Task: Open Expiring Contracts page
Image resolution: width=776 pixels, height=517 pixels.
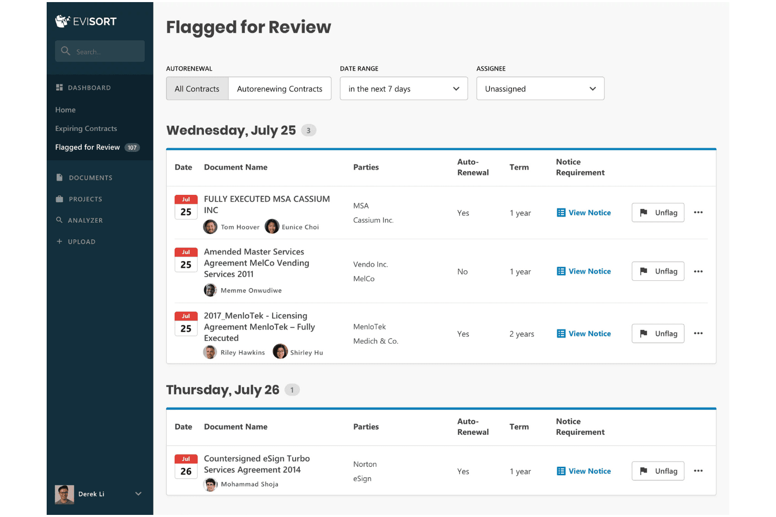Action: point(86,128)
